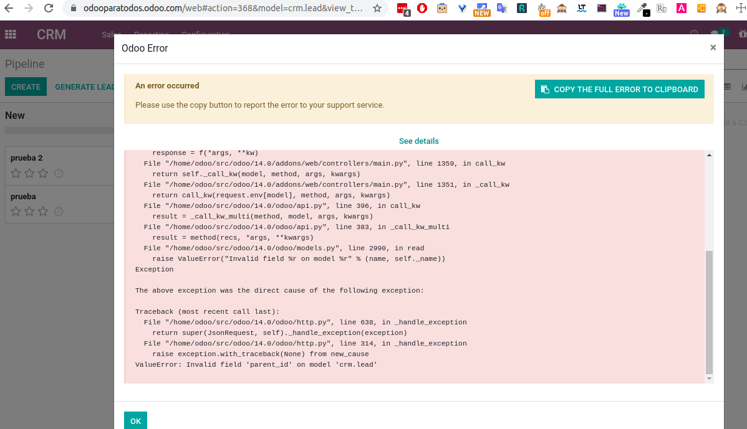The height and width of the screenshot is (429, 747).
Task: Open activity clock on the prueba card
Action: [59, 211]
